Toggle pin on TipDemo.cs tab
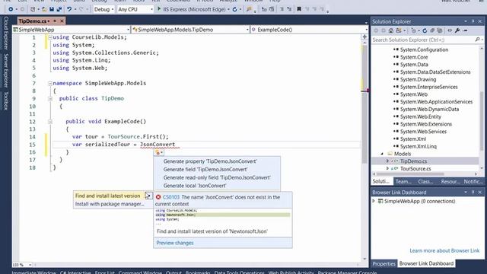 coord(55,21)
